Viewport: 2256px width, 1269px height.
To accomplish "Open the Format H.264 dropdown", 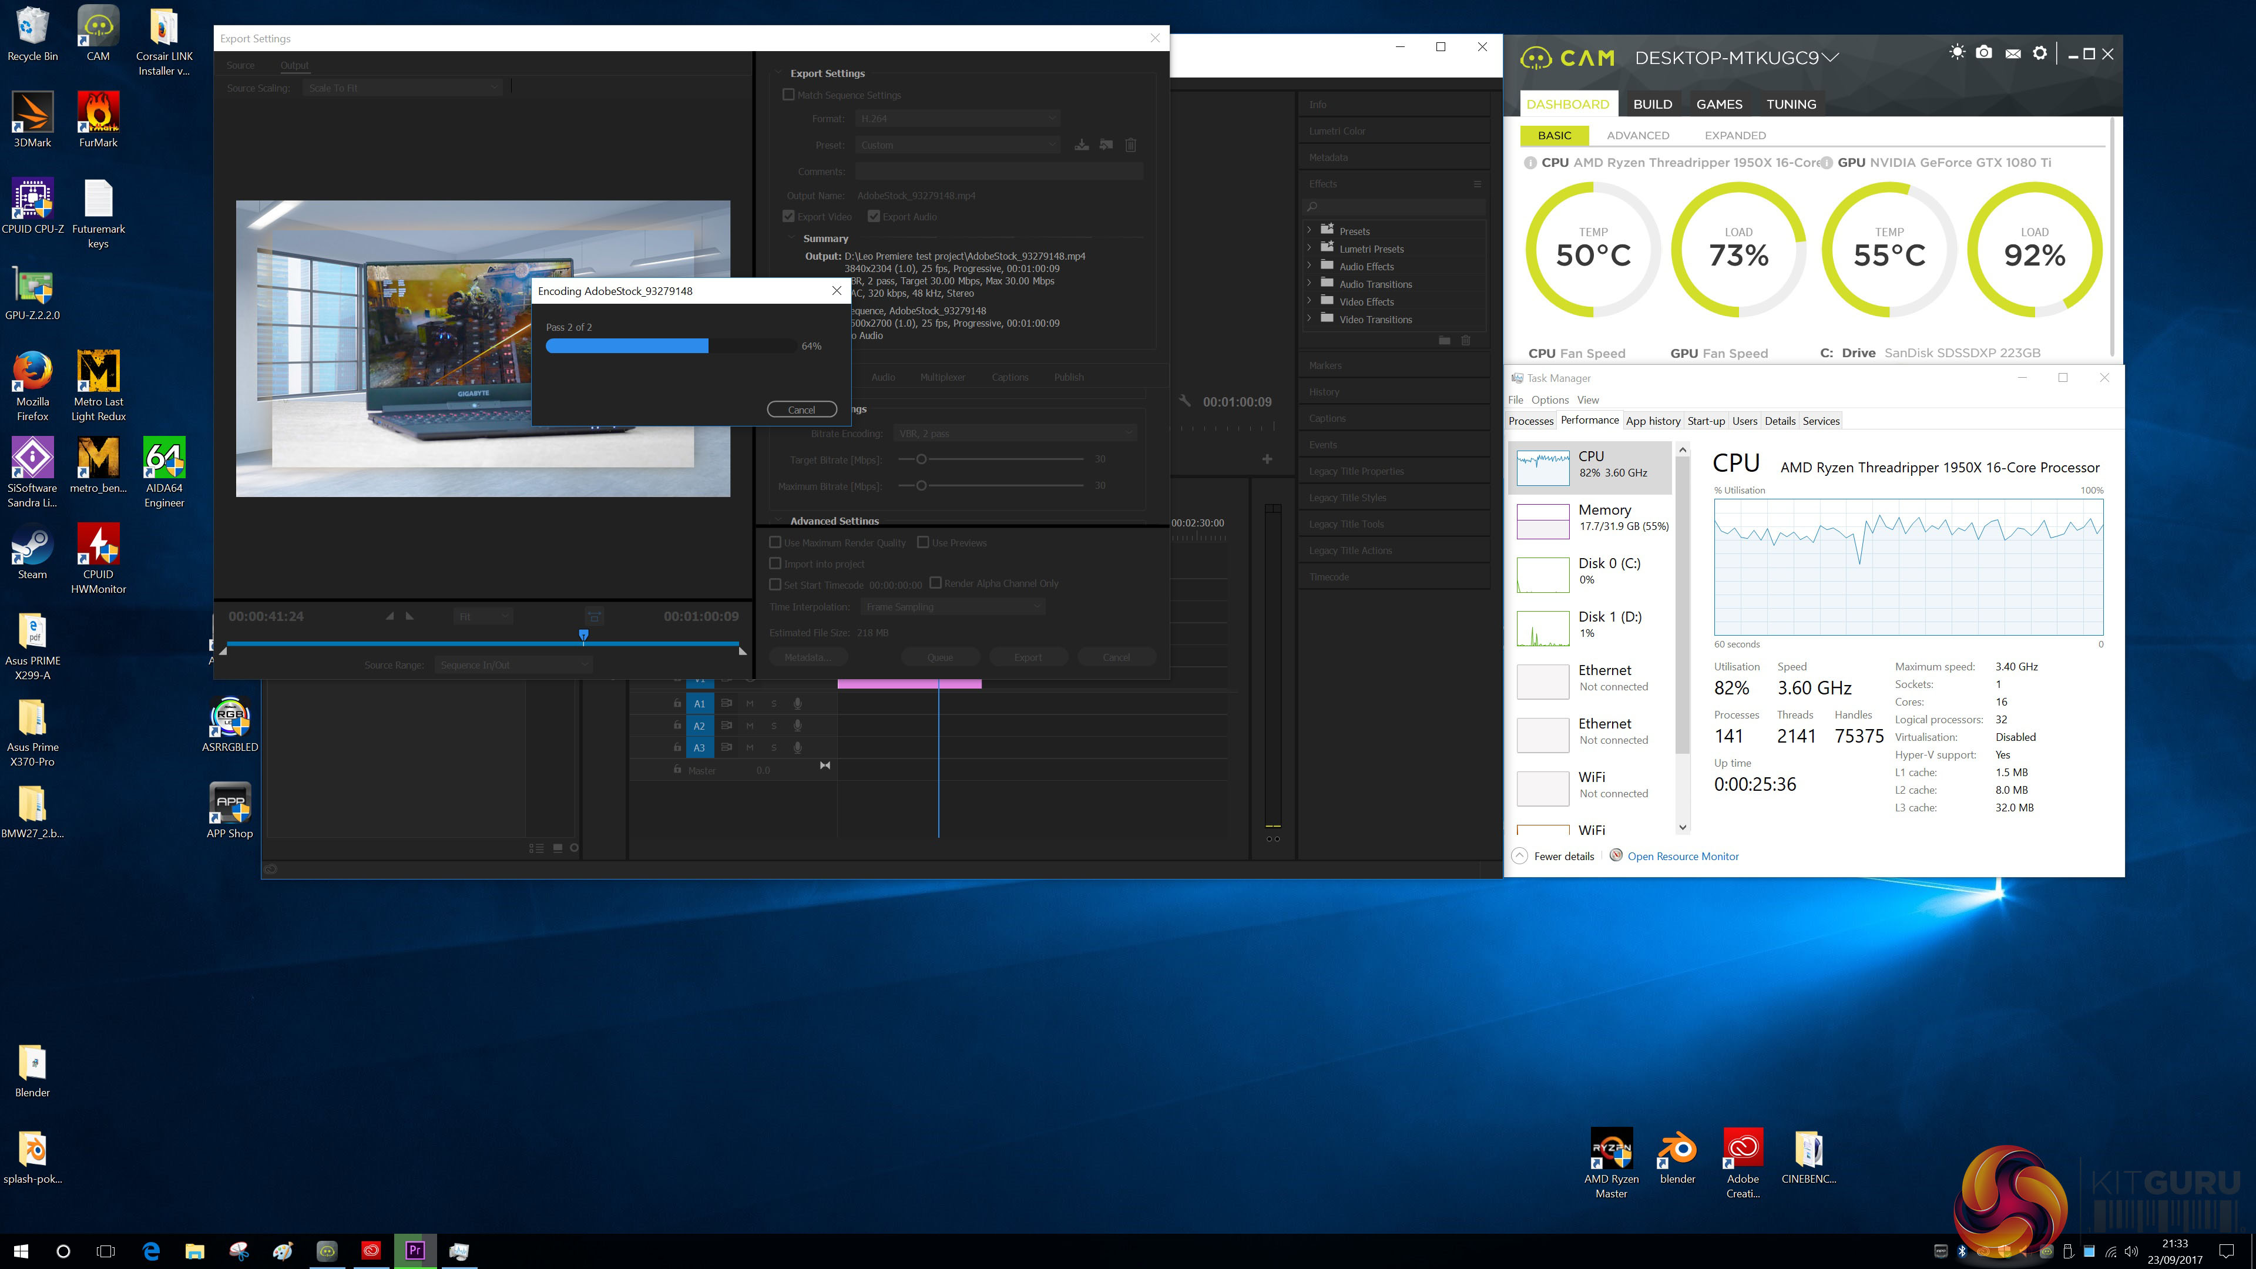I will coord(957,118).
